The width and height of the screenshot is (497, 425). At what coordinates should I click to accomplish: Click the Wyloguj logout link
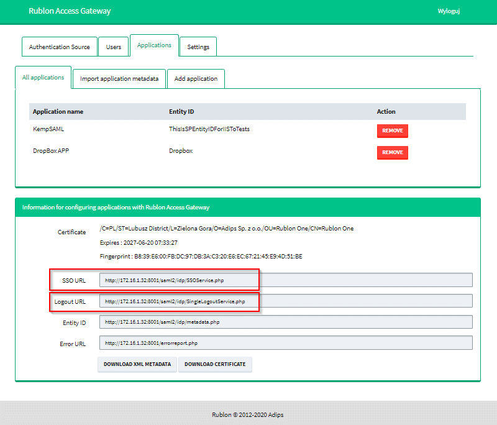(x=449, y=11)
